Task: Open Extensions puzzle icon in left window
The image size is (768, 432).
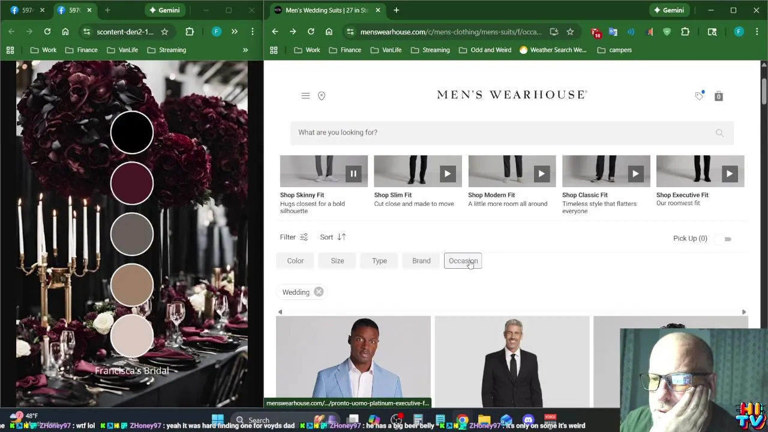Action: click(190, 32)
